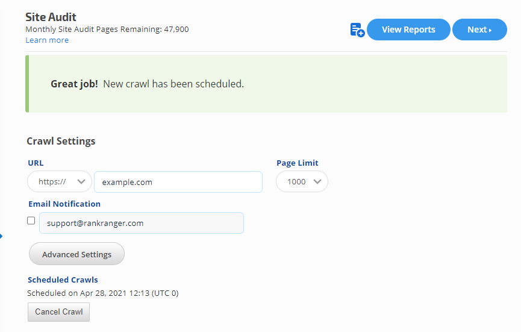Screen dimensions: 521x332
Task: Open the View Reports page
Action: pyautogui.click(x=408, y=30)
